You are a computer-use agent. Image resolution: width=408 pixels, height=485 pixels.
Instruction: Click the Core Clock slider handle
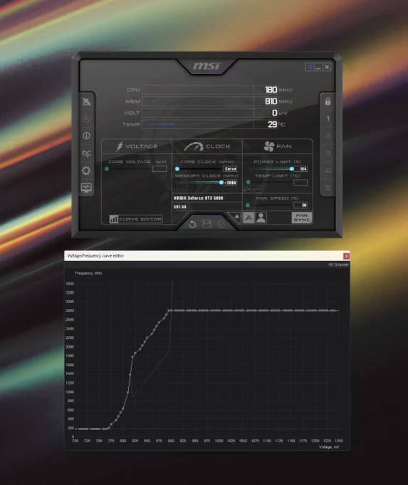pyautogui.click(x=177, y=169)
